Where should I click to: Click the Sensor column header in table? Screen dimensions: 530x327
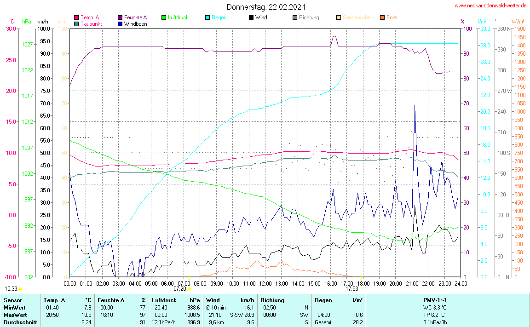click(13, 300)
